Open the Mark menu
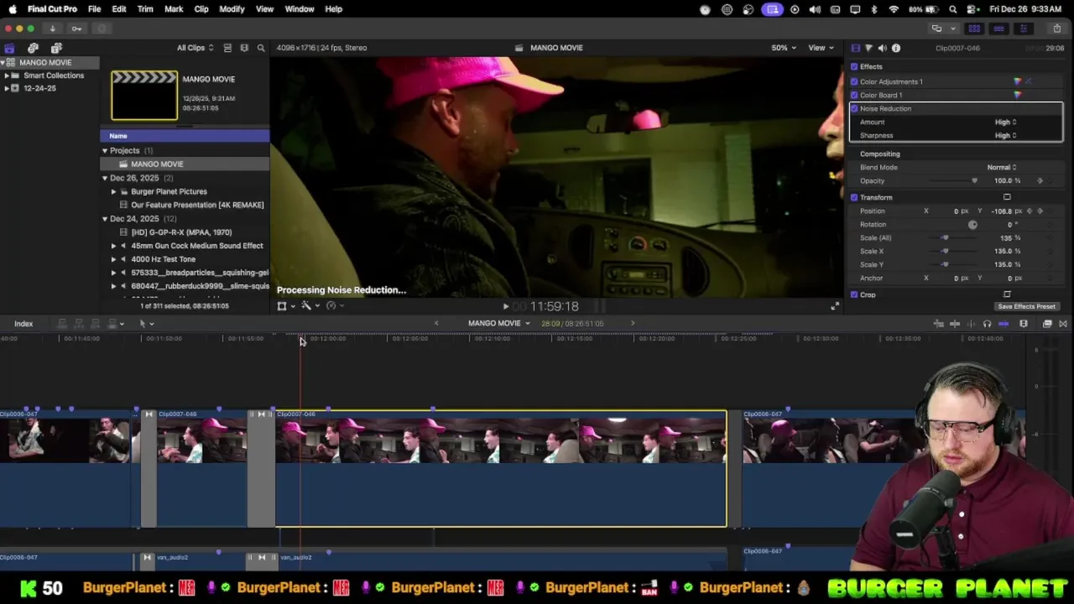 (174, 9)
